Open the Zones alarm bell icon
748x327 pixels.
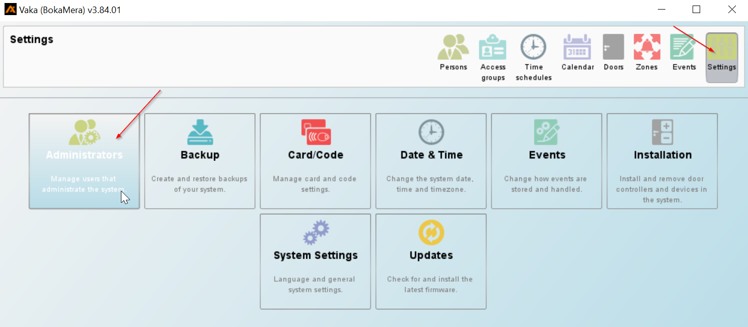[647, 47]
